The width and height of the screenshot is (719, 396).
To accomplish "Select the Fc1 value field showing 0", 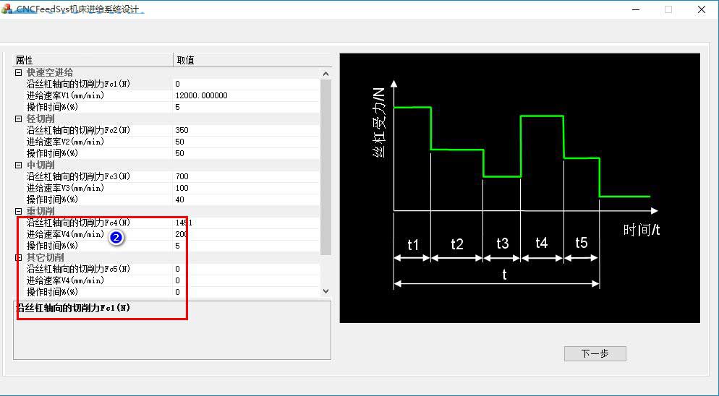I will pos(246,84).
